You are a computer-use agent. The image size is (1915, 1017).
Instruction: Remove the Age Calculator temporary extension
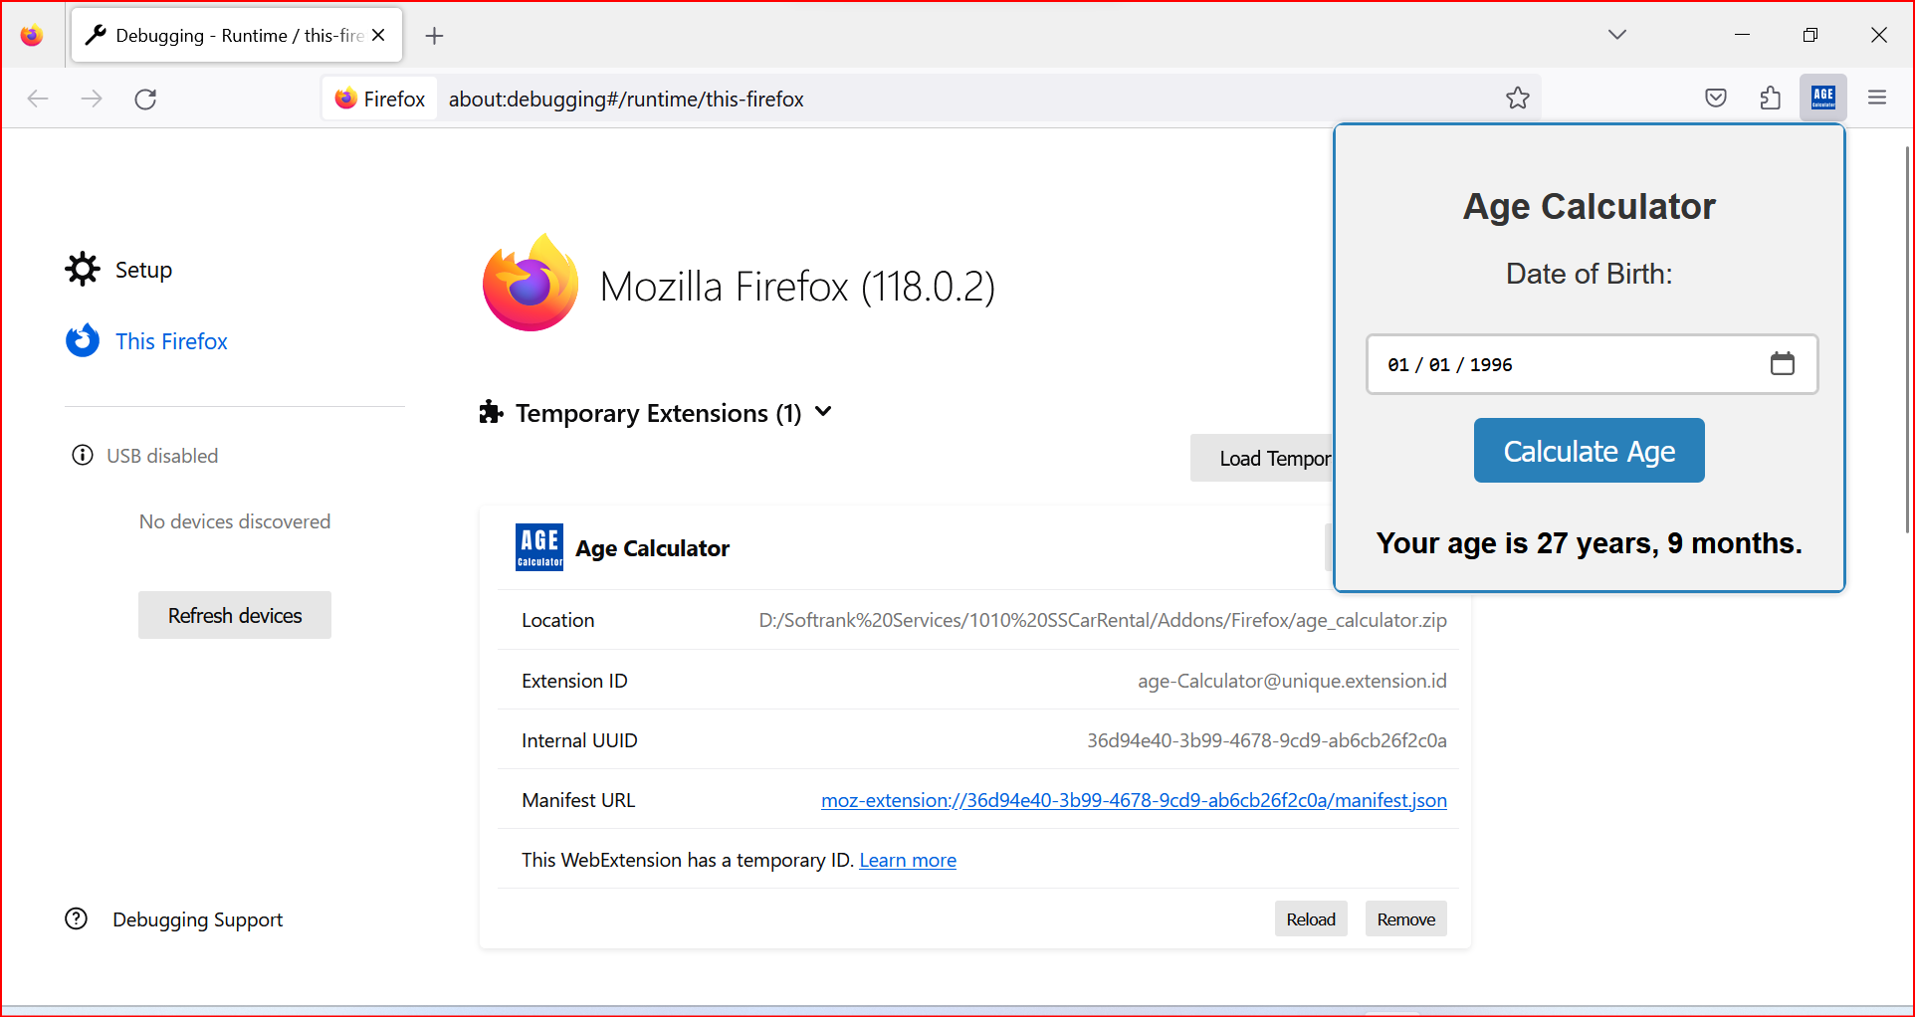(1405, 919)
